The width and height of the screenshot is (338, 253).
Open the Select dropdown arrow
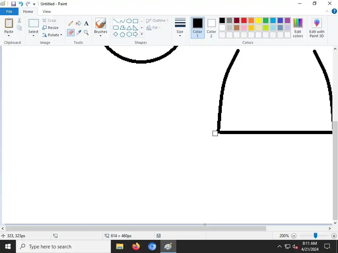pyautogui.click(x=33, y=36)
